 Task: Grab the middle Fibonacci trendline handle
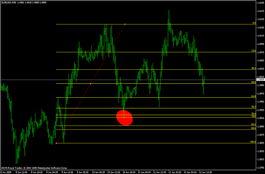click(x=91, y=84)
